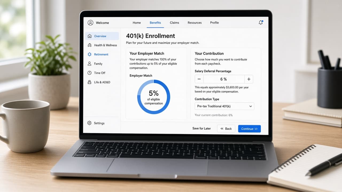Decrease salary deferral with minus button

pos(199,79)
